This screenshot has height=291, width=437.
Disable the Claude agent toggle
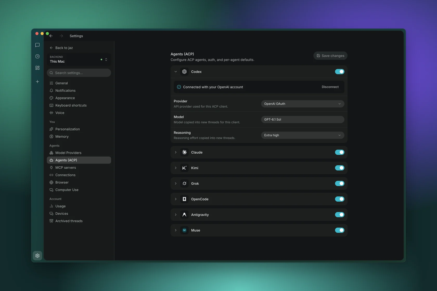click(339, 152)
